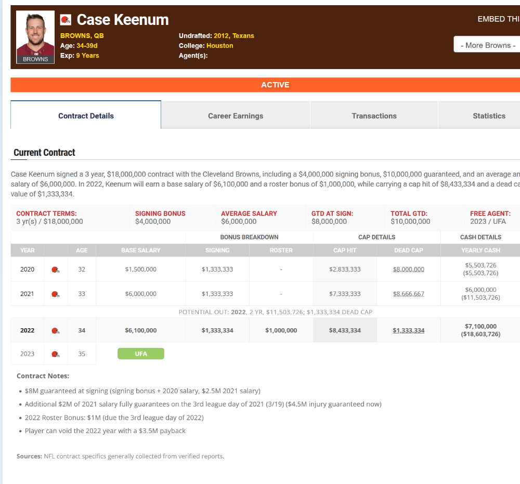Screen dimensions: 520x484
Task: Click the ROSTER column header
Action: pos(281,250)
